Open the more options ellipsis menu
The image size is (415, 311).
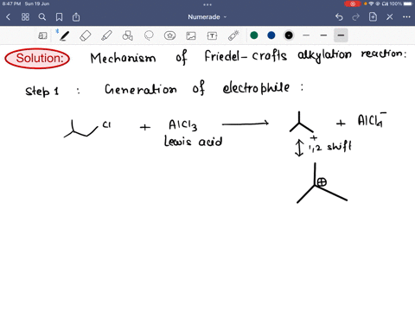[x=406, y=17]
